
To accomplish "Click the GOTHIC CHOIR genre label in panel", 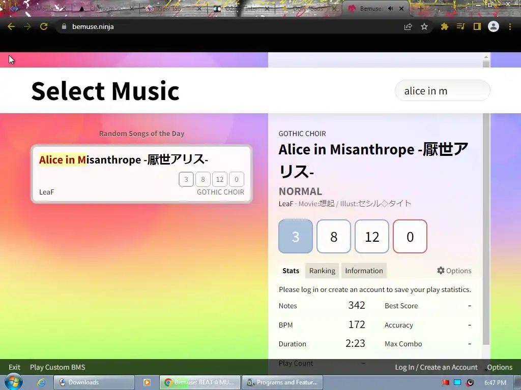I will point(302,134).
